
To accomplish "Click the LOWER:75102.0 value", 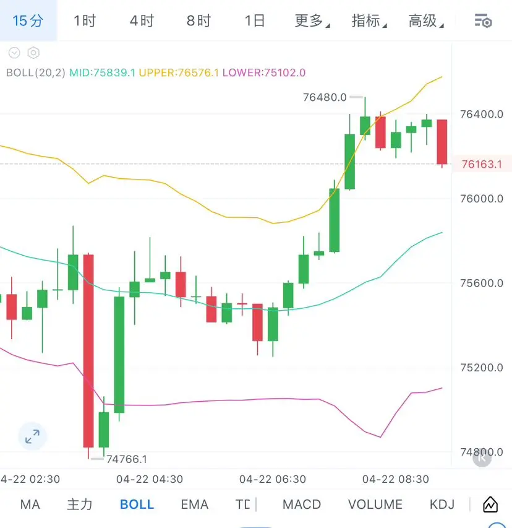I will point(264,73).
